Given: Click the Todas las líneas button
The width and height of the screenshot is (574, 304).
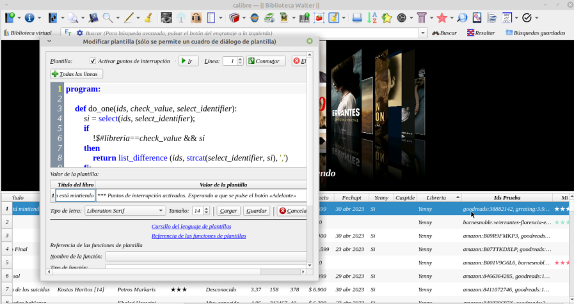Looking at the screenshot, I should 77,74.
